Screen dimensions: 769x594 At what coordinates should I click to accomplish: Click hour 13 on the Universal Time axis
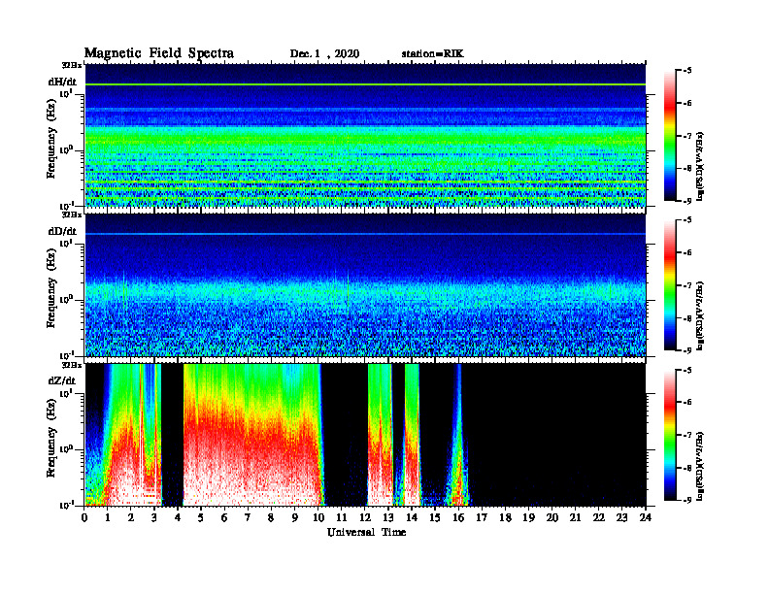[x=388, y=518]
